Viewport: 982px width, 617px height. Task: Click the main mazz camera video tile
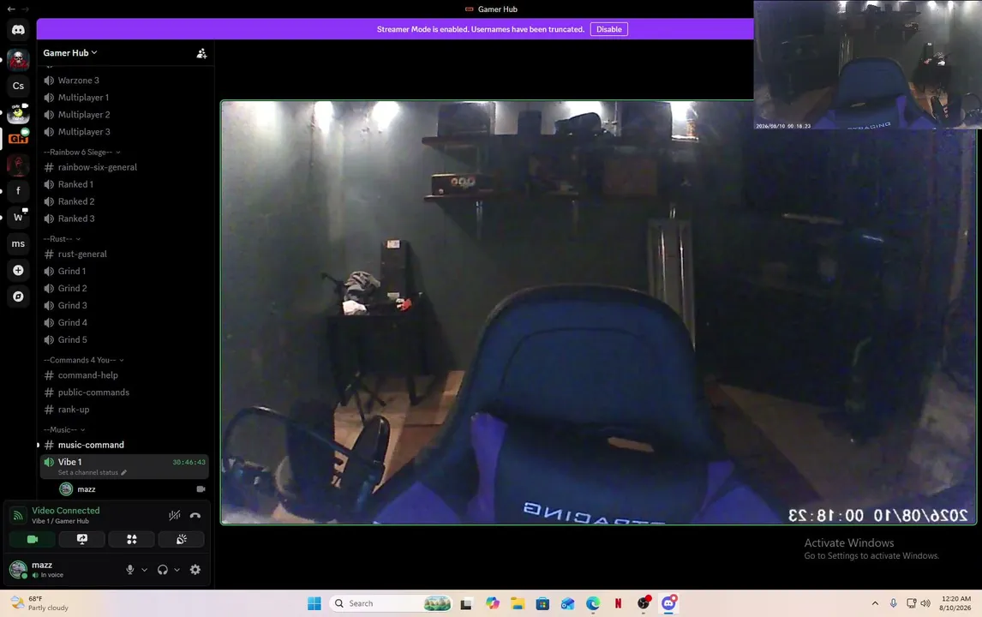point(599,313)
